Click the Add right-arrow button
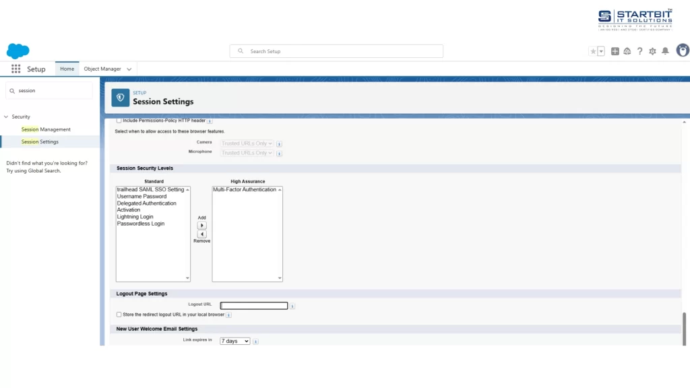Screen dimensions: 690x388 pyautogui.click(x=201, y=226)
